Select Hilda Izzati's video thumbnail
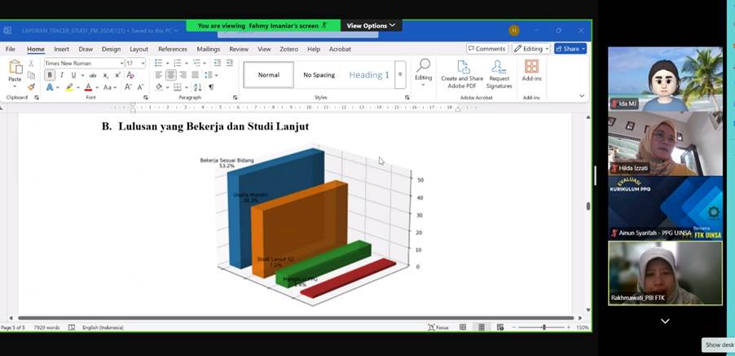The width and height of the screenshot is (735, 356). tap(665, 143)
